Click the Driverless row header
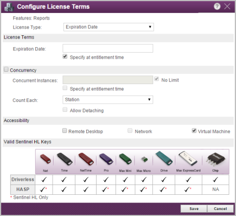 pos(23,180)
